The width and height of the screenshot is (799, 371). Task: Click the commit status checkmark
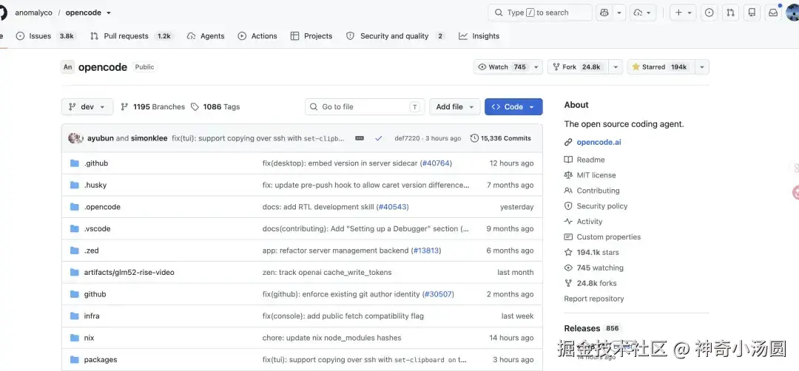point(378,138)
